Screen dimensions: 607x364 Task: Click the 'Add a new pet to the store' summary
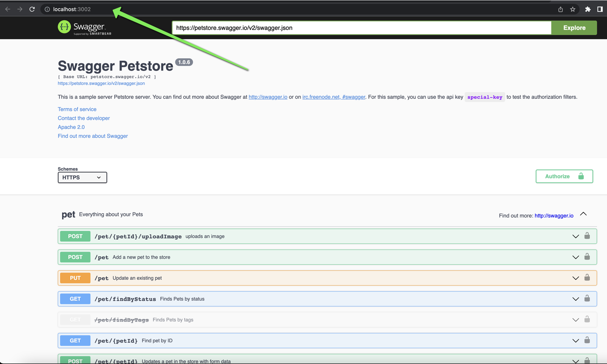click(x=141, y=257)
